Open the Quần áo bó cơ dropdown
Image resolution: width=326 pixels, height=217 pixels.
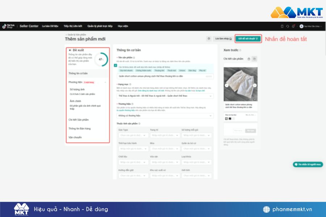(196, 149)
